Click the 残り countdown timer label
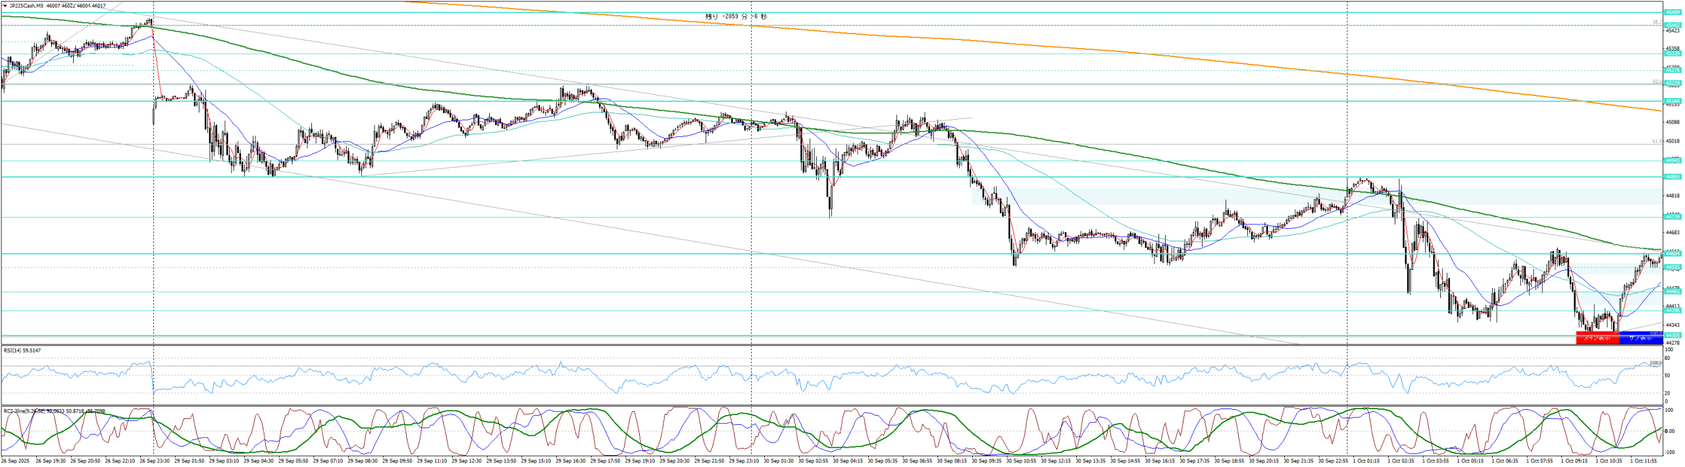Viewport: 1685px width, 467px height. click(736, 16)
